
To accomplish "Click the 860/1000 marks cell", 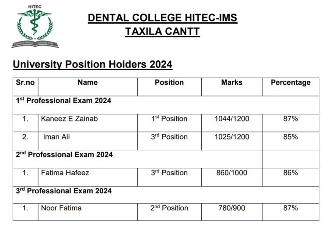I will click(x=232, y=177).
